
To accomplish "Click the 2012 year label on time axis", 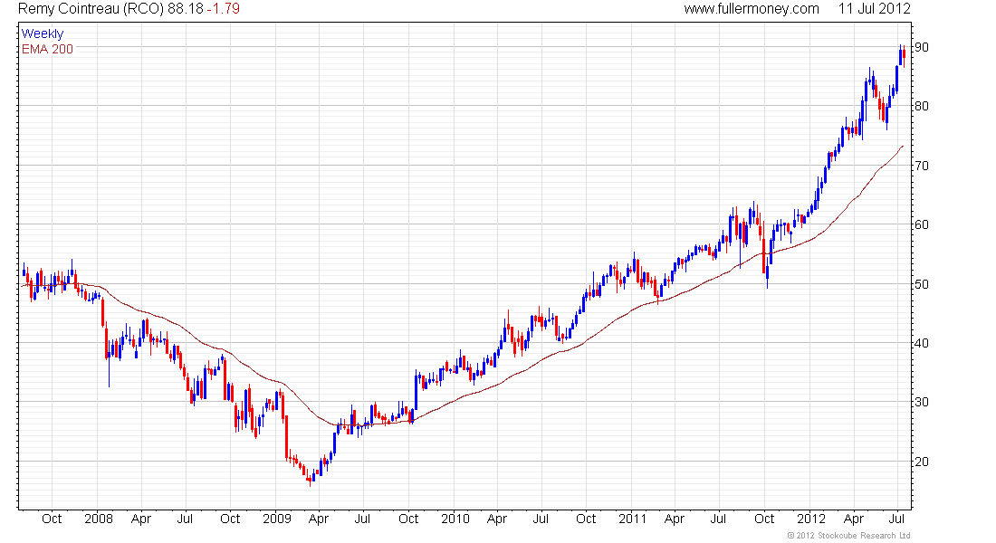I will 812,519.
